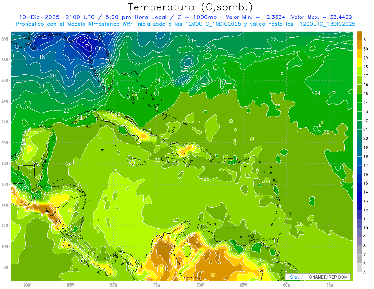Image resolution: width=374 pixels, height=289 pixels.
Task: Click the "85W" longitude axis label
Action: (x=70, y=285)
